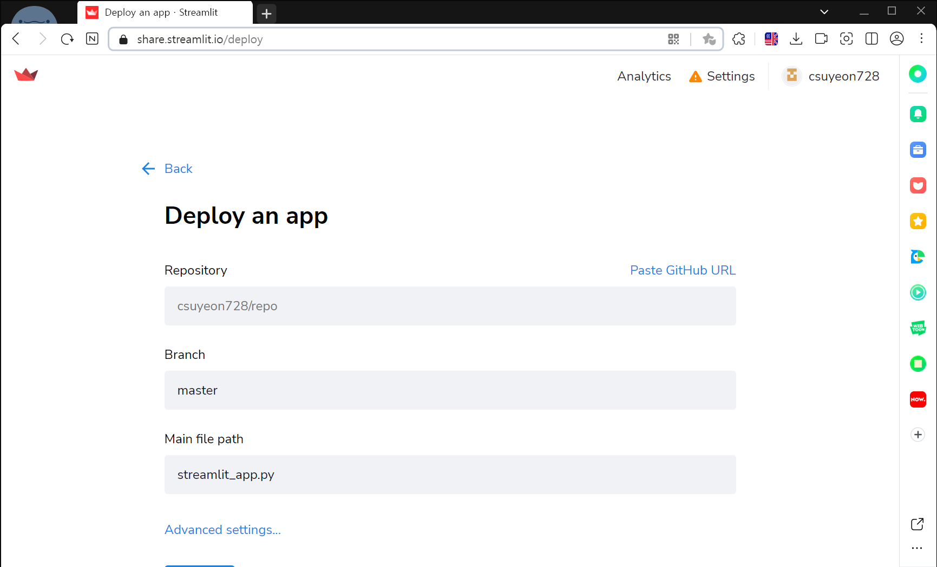The width and height of the screenshot is (937, 567).
Task: Click the Streamlit crown logo
Action: point(26,75)
